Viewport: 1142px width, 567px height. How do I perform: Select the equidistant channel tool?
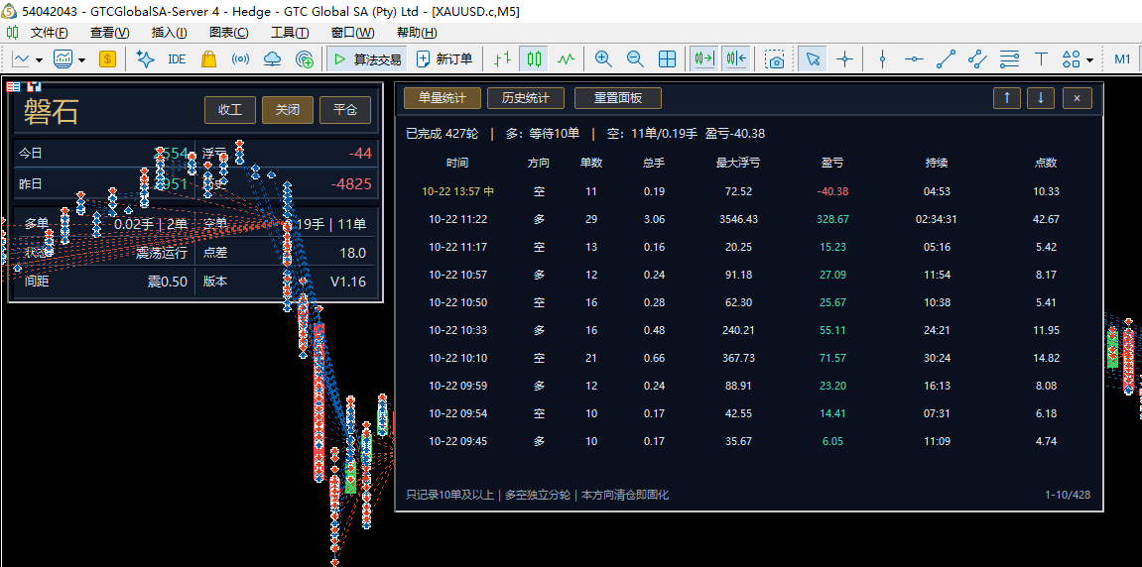pyautogui.click(x=978, y=58)
